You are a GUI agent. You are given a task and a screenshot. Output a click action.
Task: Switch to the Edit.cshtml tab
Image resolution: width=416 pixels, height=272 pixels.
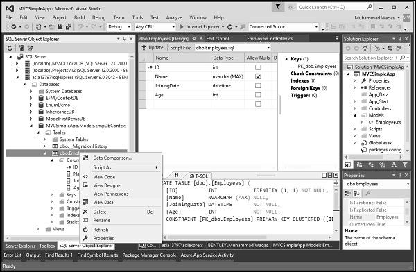click(x=218, y=39)
